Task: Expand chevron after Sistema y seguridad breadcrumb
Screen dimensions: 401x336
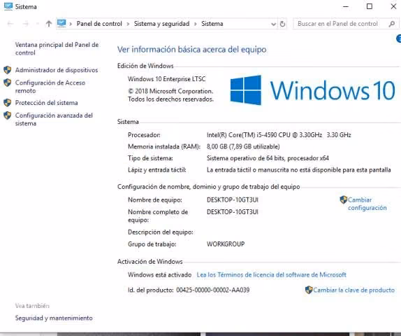Action: (196, 24)
